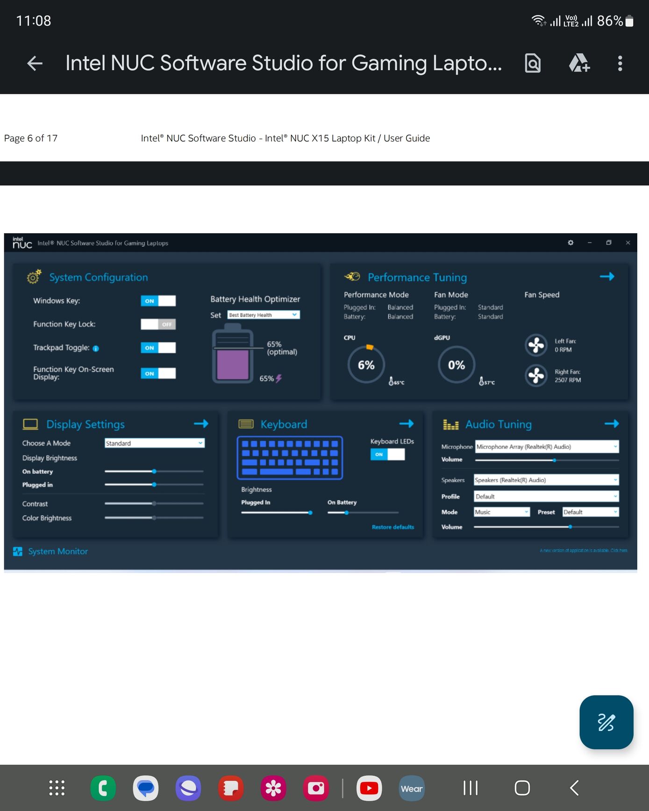Click the System Configuration gear icon
Screen dimensions: 649x811
(34, 277)
